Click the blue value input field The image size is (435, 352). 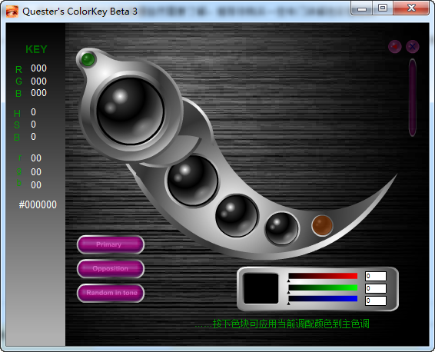[376, 301]
